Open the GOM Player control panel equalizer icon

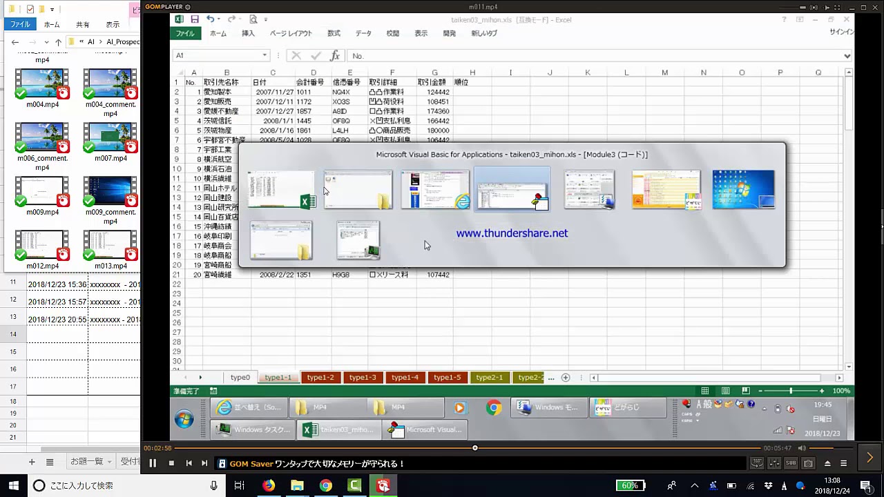tap(775, 463)
